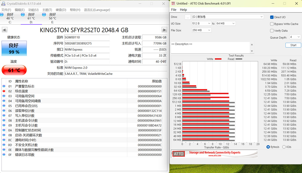Click the blue status dot of attribute 03

4,96
